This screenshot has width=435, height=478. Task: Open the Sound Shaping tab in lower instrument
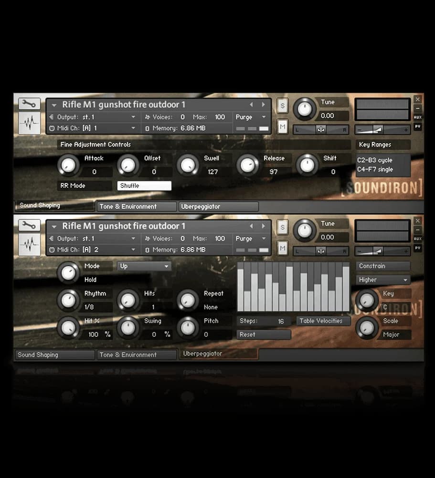[54, 355]
